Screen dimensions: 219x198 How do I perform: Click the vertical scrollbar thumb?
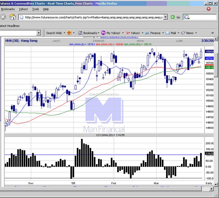[x=216, y=65]
